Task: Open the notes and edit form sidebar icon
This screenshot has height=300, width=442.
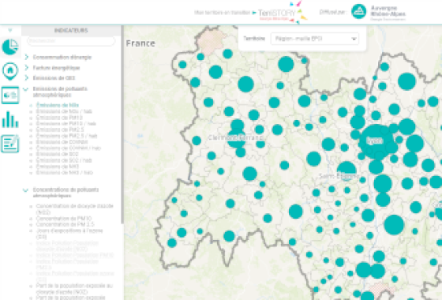Action: click(x=10, y=144)
